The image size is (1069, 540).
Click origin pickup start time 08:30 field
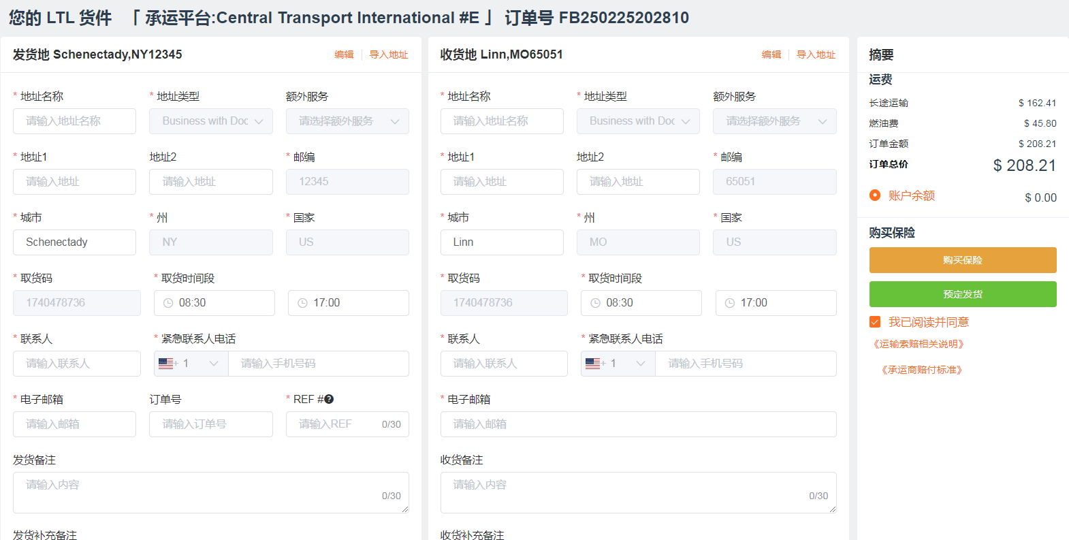214,303
